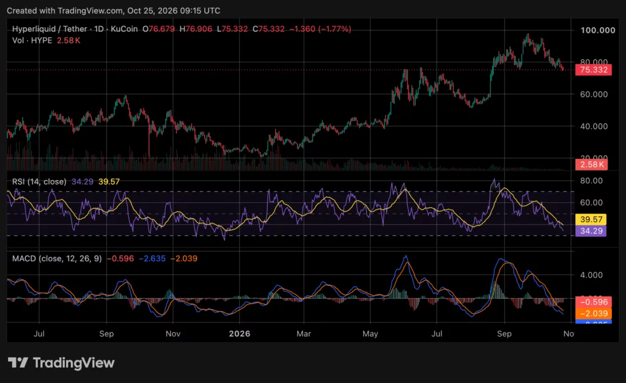This screenshot has width=626, height=383.
Task: Click the red 2.58K volume axis tag
Action: click(591, 164)
